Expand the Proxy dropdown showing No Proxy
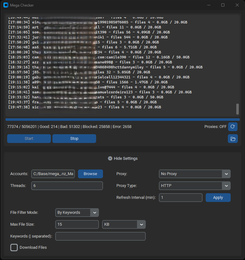The width and height of the screenshot is (245, 260). point(195,174)
